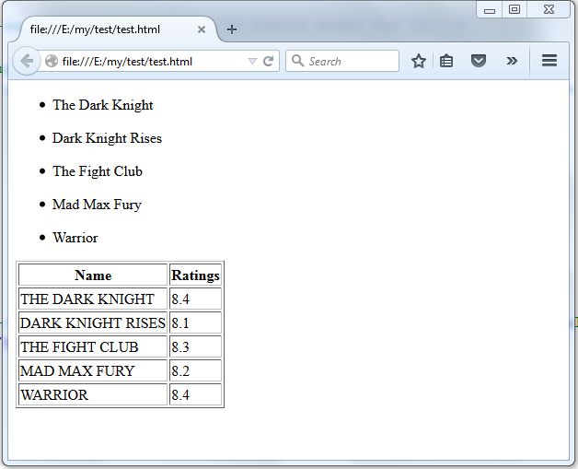Show bookmarks list icon
578x469 pixels.
pyautogui.click(x=446, y=61)
